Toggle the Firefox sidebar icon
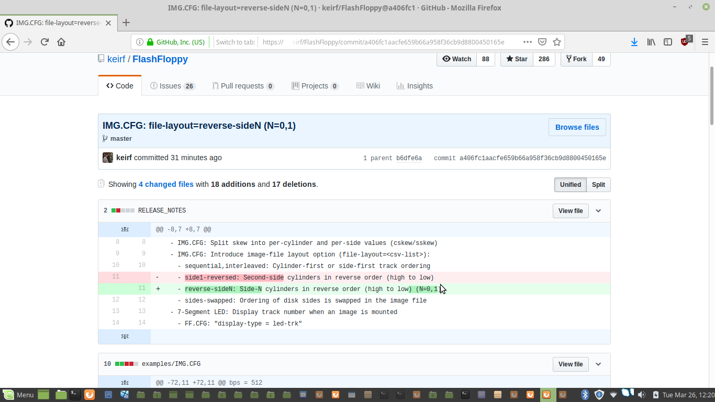715x402 pixels. pyautogui.click(x=668, y=42)
